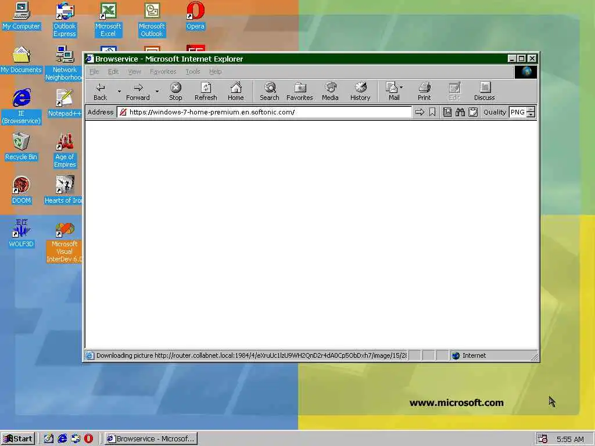Stop the page loading

(x=175, y=92)
